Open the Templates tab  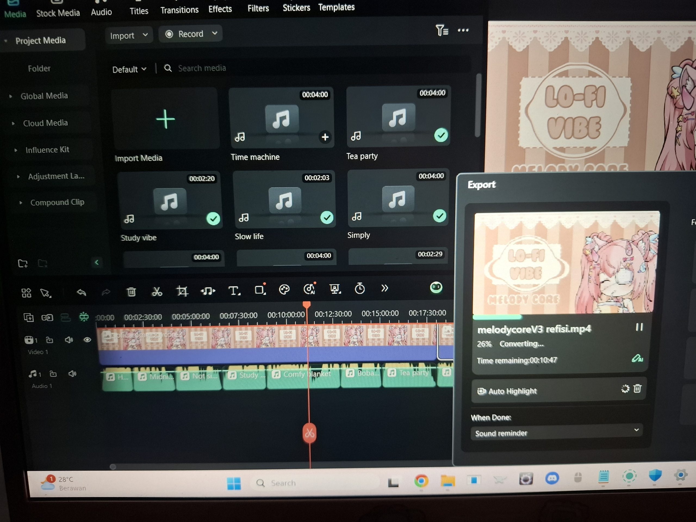336,7
